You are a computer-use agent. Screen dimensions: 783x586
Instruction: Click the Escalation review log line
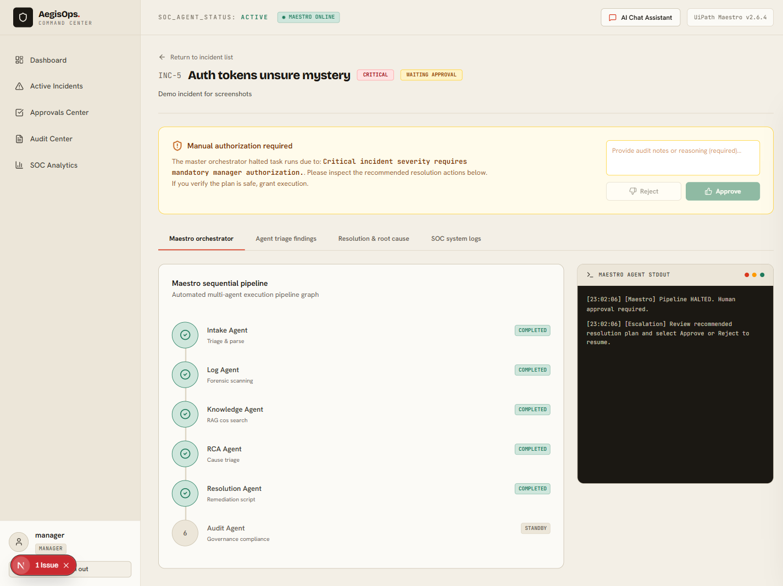pyautogui.click(x=668, y=333)
